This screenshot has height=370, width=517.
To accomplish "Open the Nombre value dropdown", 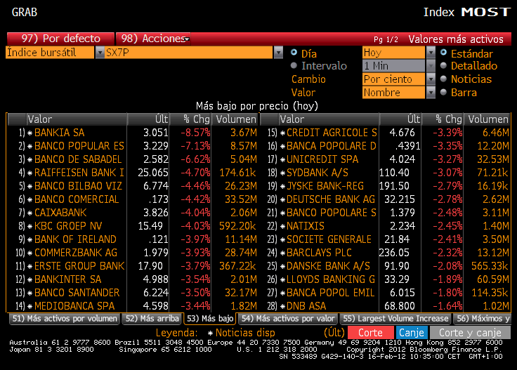I will (431, 93).
